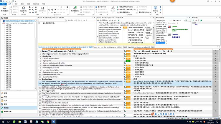Viewport: 221px width, 124px height.
Task: Open the Batch Tasks gear icon
Action: (x=23, y=8)
